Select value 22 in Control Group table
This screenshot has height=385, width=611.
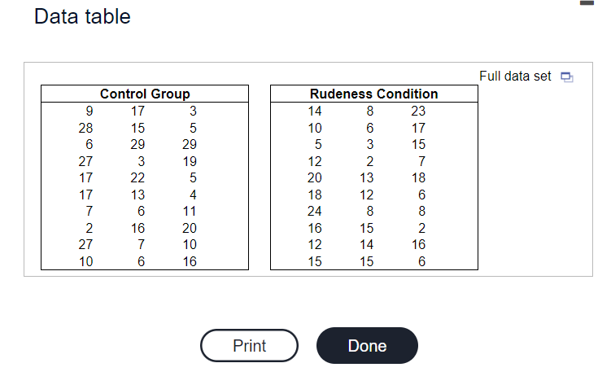[x=137, y=177]
